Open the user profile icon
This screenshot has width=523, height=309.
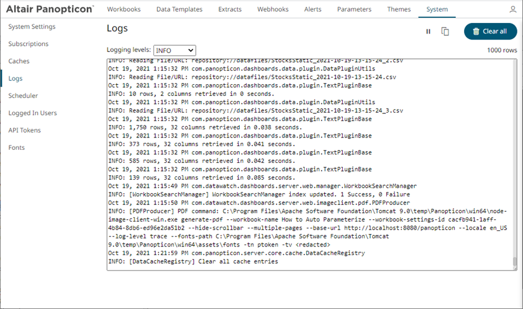coord(512,10)
